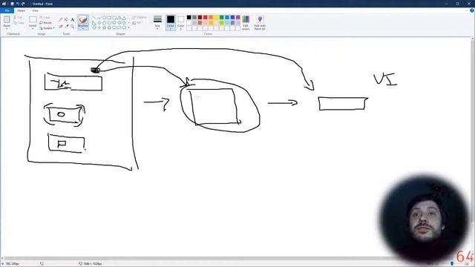Image resolution: width=475 pixels, height=267 pixels.
Task: Open the Help icon in ribbon corner
Action: pos(472,10)
